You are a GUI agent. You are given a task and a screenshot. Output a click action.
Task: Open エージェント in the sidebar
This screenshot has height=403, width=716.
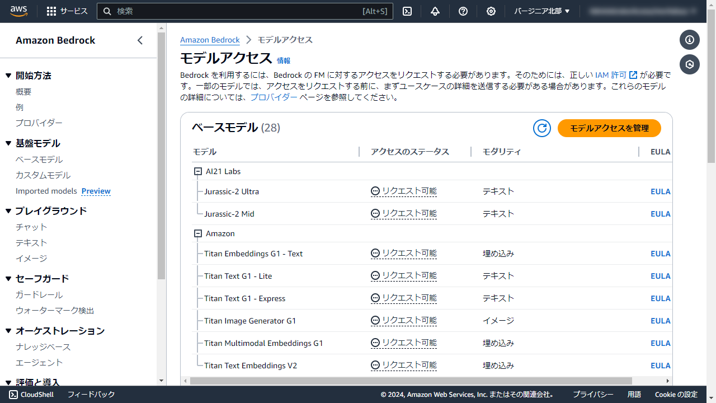point(39,363)
